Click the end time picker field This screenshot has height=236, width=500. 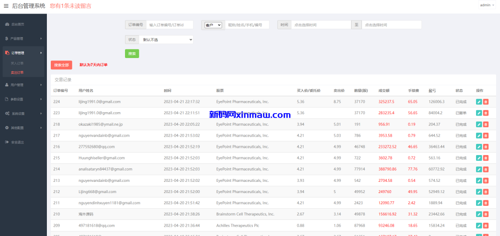point(392,25)
